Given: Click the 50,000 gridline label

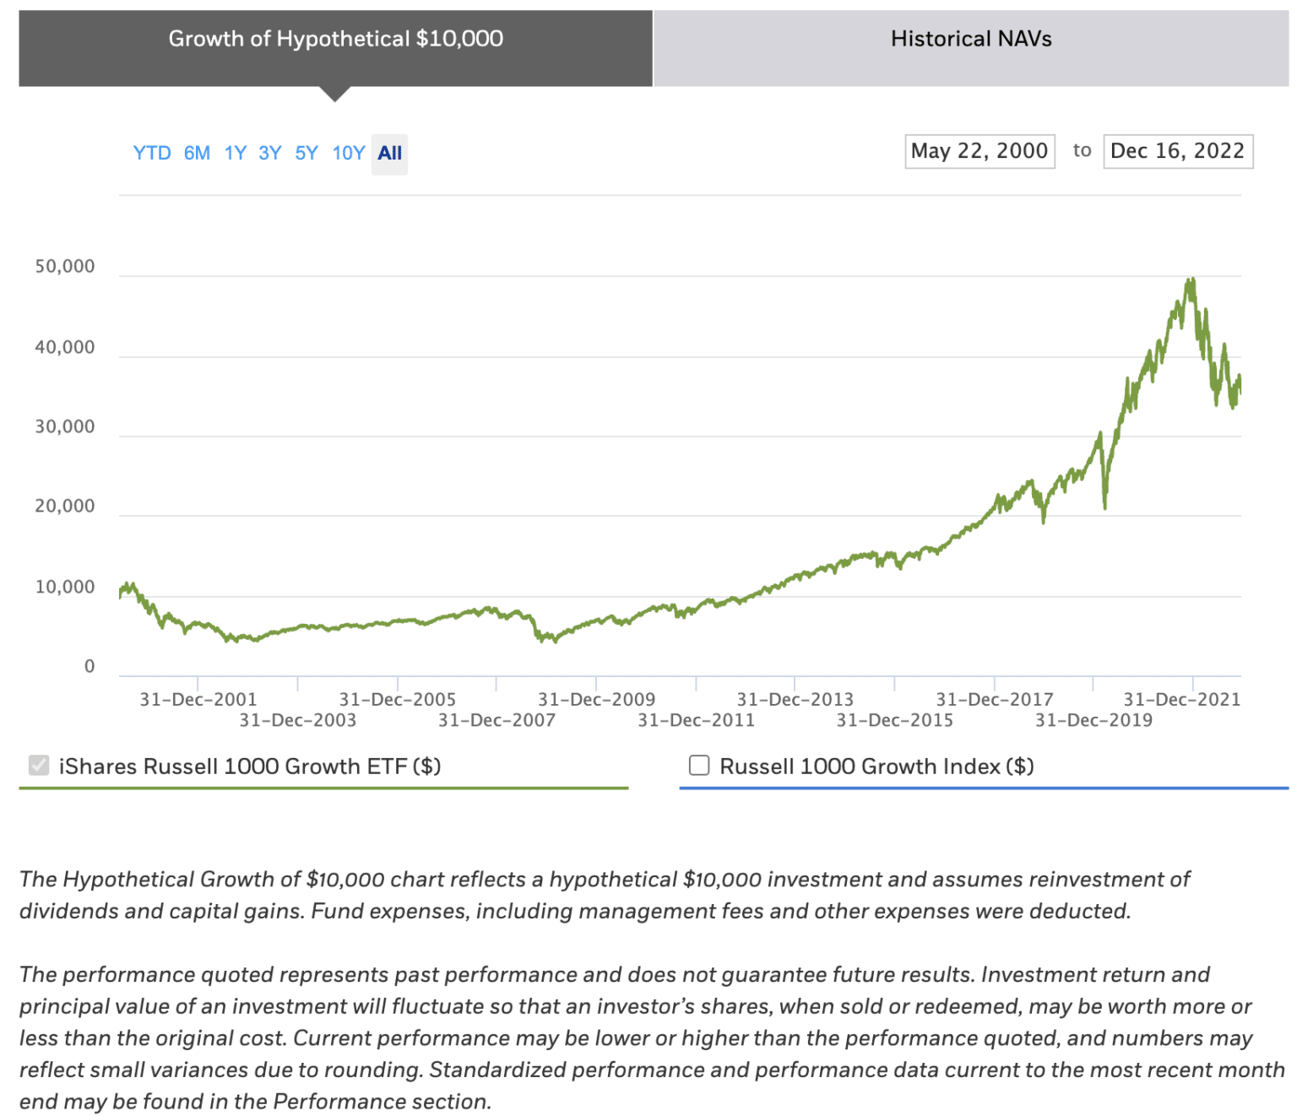Looking at the screenshot, I should (x=65, y=266).
